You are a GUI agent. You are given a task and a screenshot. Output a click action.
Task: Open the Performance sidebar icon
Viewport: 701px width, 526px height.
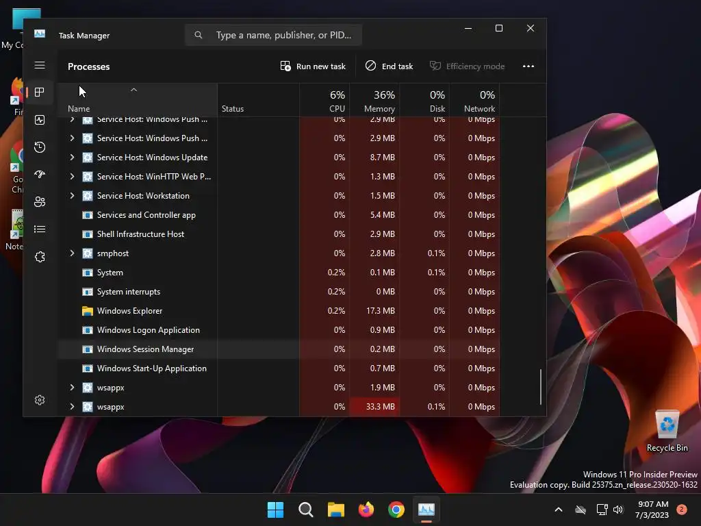tap(39, 119)
